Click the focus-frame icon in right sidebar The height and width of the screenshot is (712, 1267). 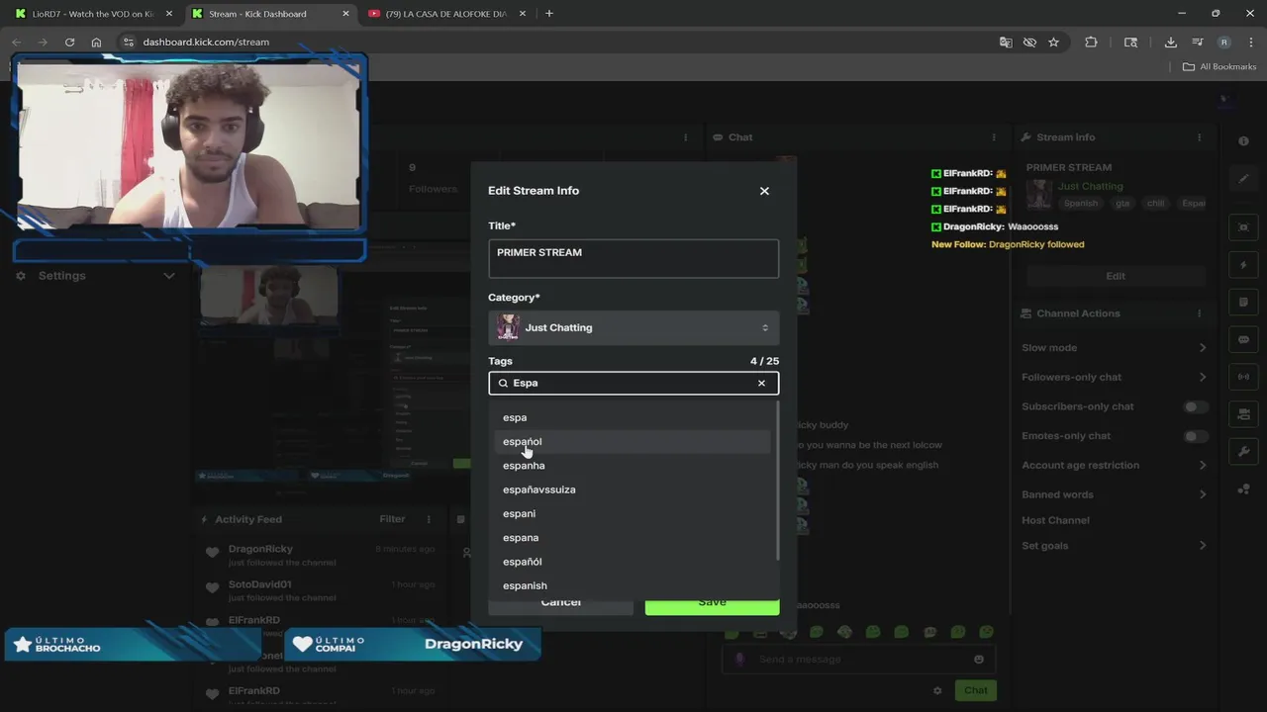1244,227
